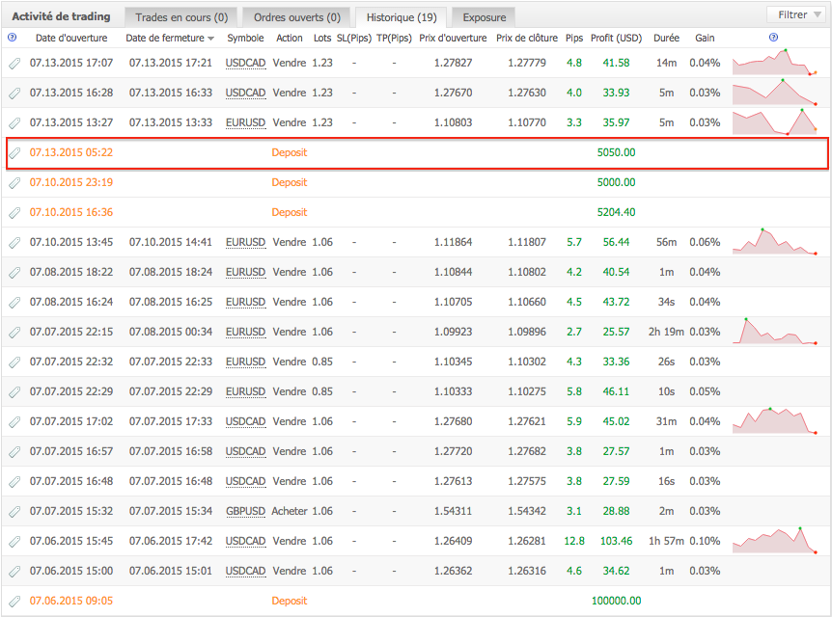Sort by Pips column header

573,38
